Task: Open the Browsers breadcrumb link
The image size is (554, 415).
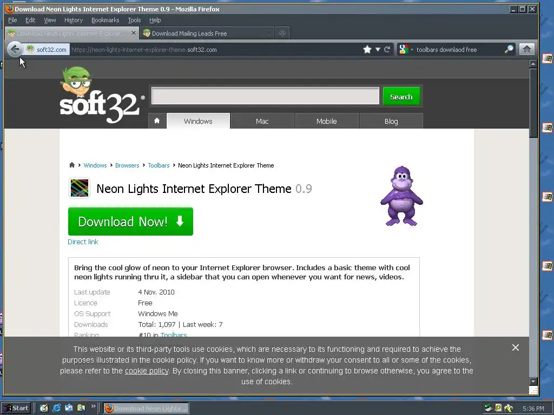Action: coord(127,165)
